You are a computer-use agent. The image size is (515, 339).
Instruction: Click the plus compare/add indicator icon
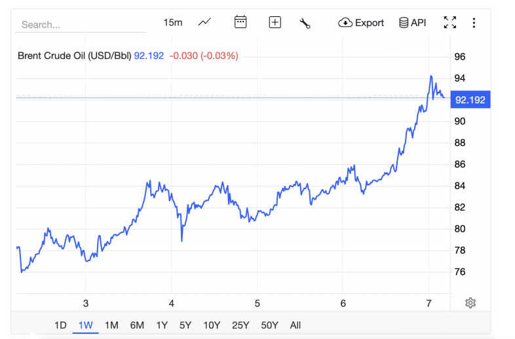275,22
